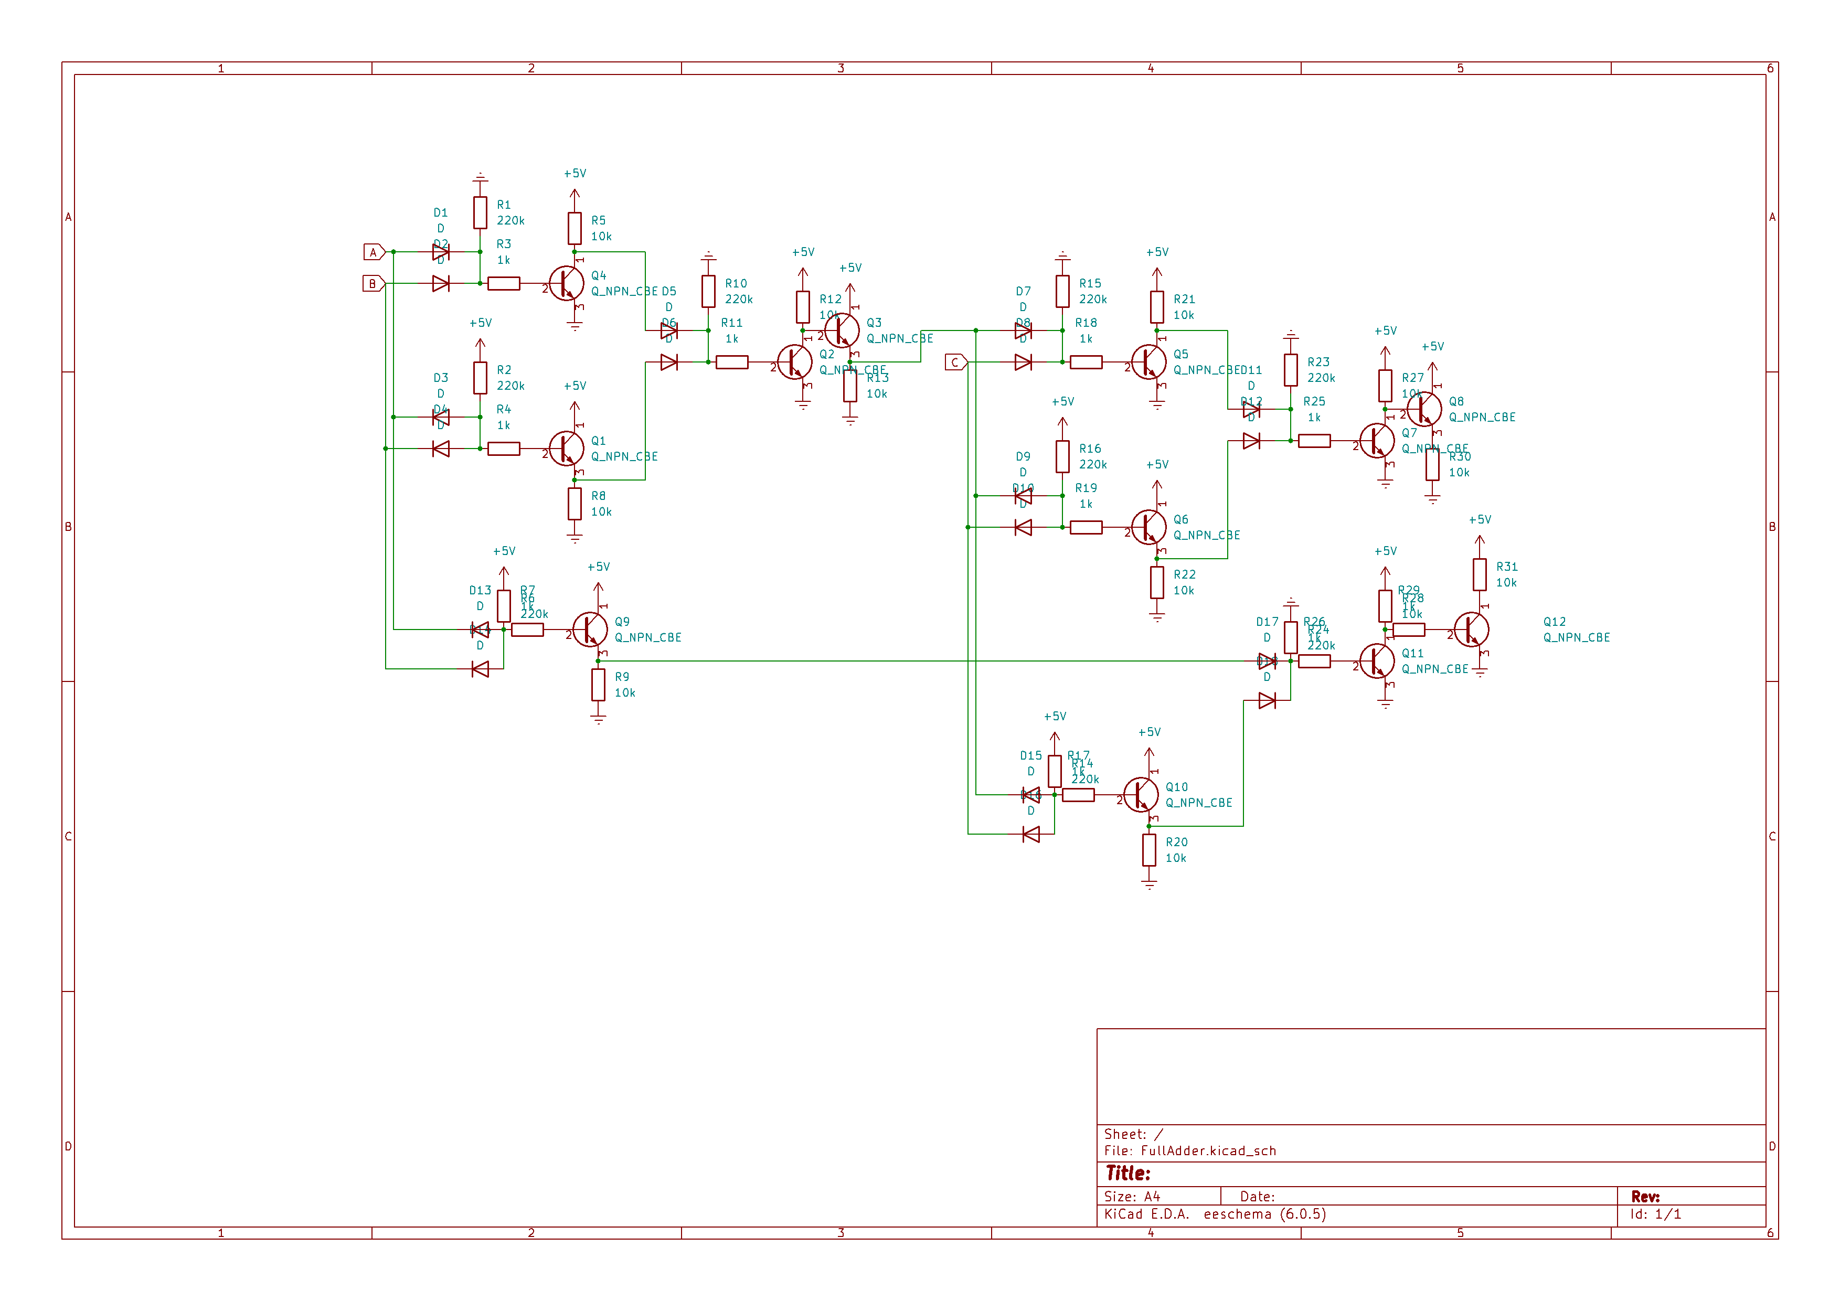This screenshot has height=1301, width=1840.
Task: Click the D15 reference label
Action: [1031, 755]
